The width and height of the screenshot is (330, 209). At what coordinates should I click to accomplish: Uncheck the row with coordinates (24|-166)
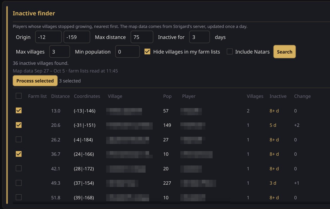tap(19, 154)
